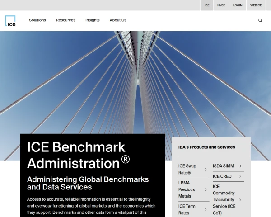This screenshot has width=271, height=217.
Task: Open the search magnifier icon
Action: [x=260, y=21]
